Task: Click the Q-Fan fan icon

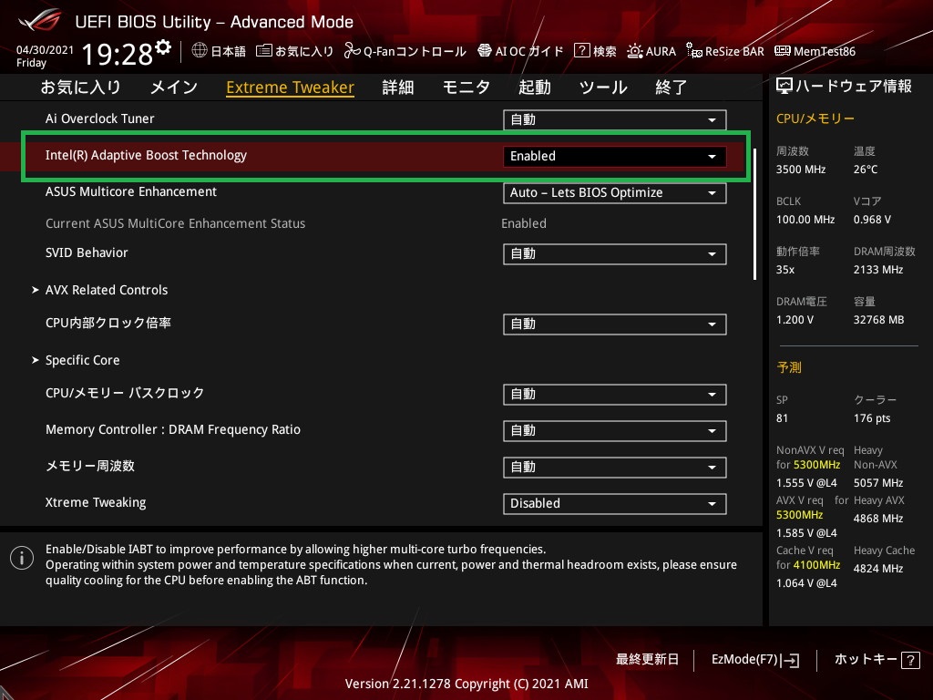Action: (x=352, y=51)
